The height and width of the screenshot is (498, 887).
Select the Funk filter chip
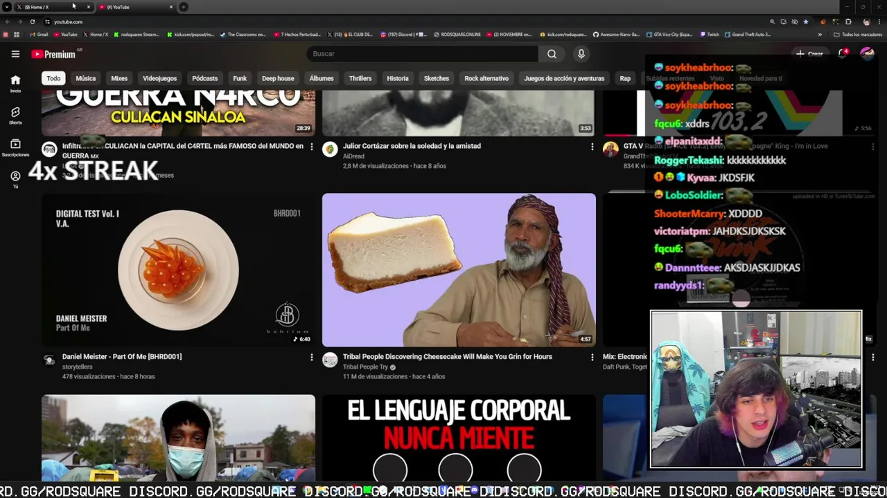(x=240, y=78)
